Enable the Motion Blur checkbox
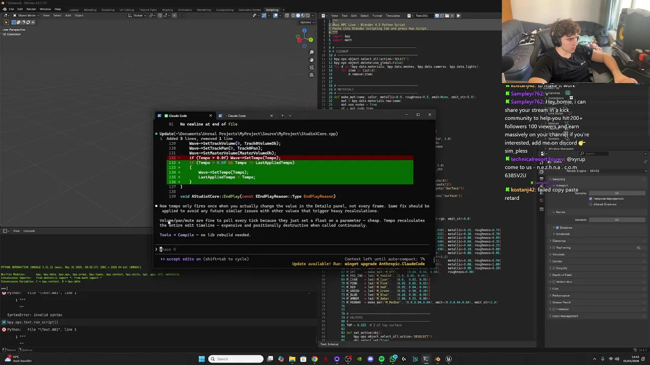The height and width of the screenshot is (365, 650). pyautogui.click(x=554, y=282)
